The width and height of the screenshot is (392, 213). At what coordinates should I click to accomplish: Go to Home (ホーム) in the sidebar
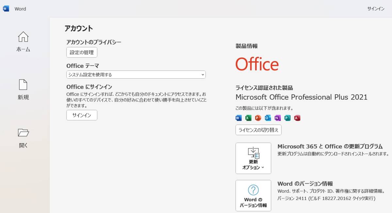click(x=23, y=42)
